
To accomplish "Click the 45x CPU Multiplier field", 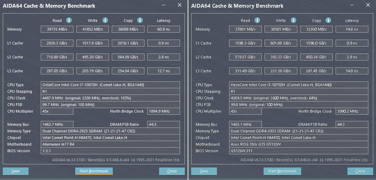I will pyautogui.click(x=57, y=111).
